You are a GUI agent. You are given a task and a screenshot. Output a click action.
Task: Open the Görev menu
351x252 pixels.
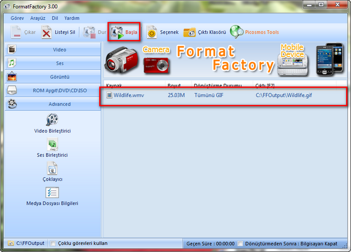[x=17, y=18]
